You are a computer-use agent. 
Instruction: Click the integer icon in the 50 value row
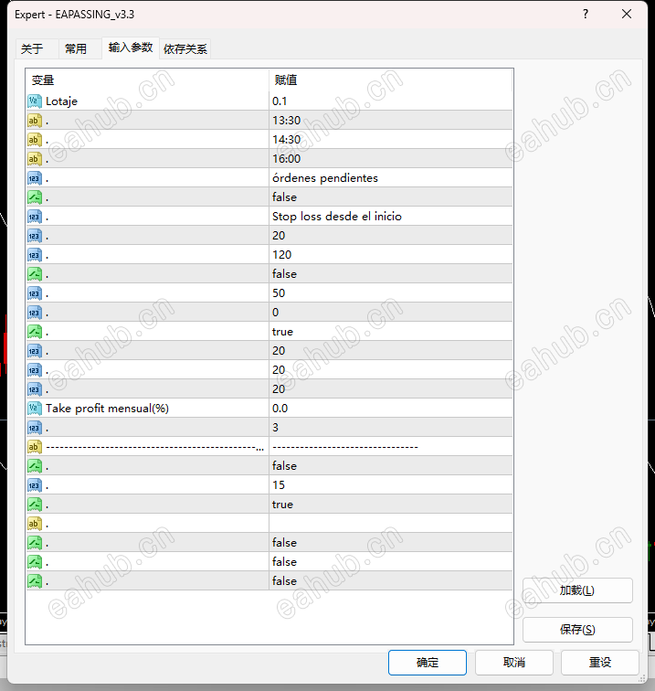pyautogui.click(x=35, y=293)
